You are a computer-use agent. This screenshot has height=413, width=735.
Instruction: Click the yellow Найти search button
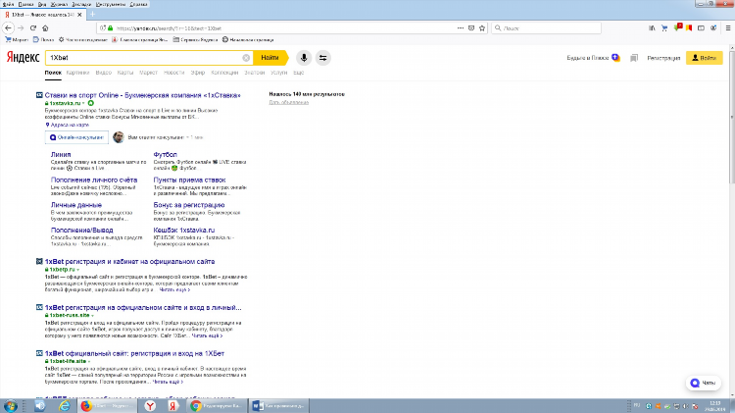(x=270, y=58)
